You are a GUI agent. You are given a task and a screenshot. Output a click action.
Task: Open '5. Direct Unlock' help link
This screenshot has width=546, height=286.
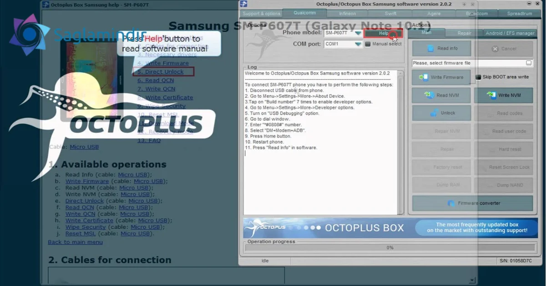(x=161, y=72)
